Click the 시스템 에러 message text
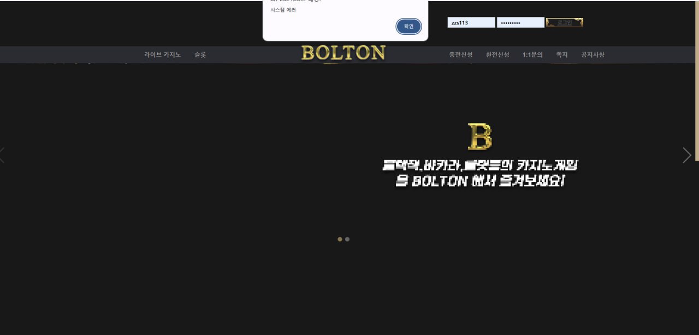Image resolution: width=699 pixels, height=335 pixels. pyautogui.click(x=283, y=10)
